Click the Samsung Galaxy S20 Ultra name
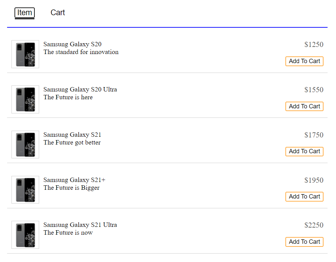The width and height of the screenshot is (336, 262). click(80, 89)
